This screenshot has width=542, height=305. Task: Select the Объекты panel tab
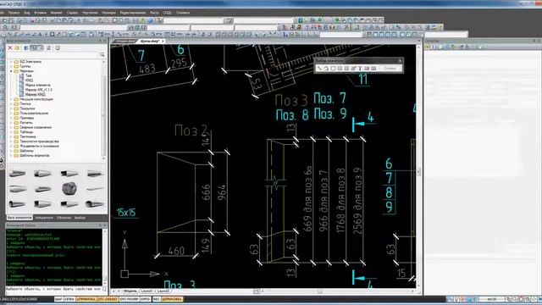(64, 218)
